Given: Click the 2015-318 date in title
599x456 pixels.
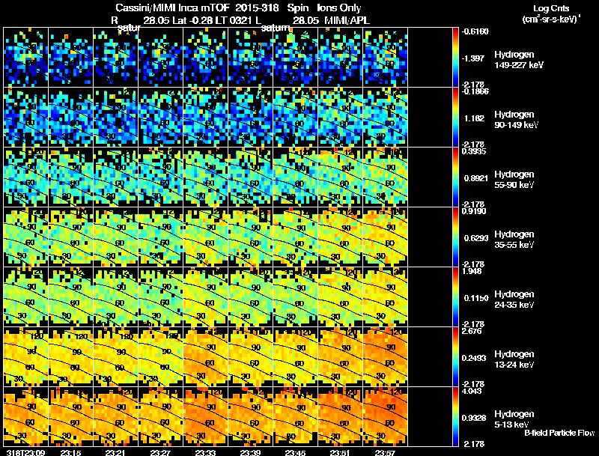Looking at the screenshot, I should tap(257, 8).
